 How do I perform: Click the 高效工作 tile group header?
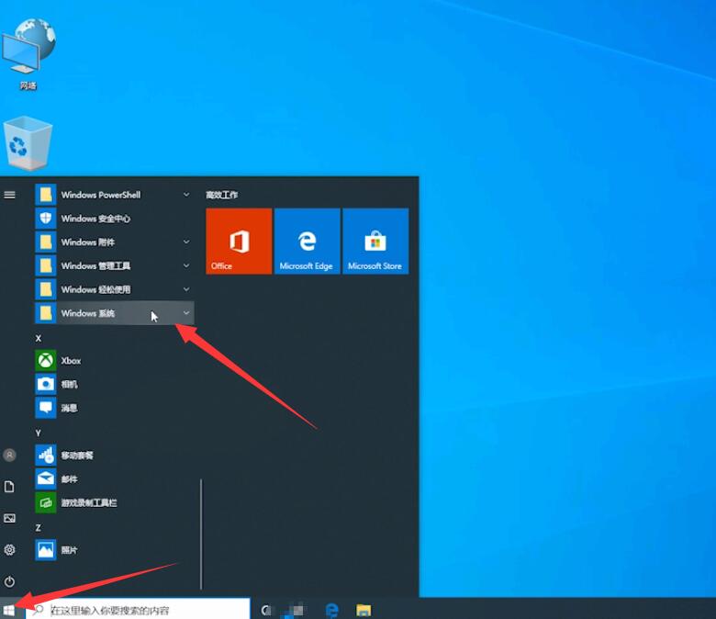click(222, 195)
